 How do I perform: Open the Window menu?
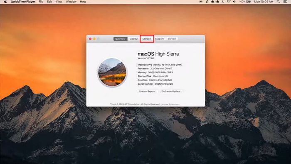coord(71,2)
